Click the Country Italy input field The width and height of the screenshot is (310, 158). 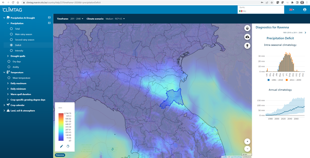click(x=261, y=11)
